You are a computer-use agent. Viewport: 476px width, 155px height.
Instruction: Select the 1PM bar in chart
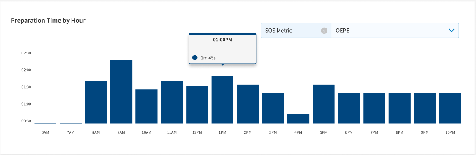click(x=222, y=100)
